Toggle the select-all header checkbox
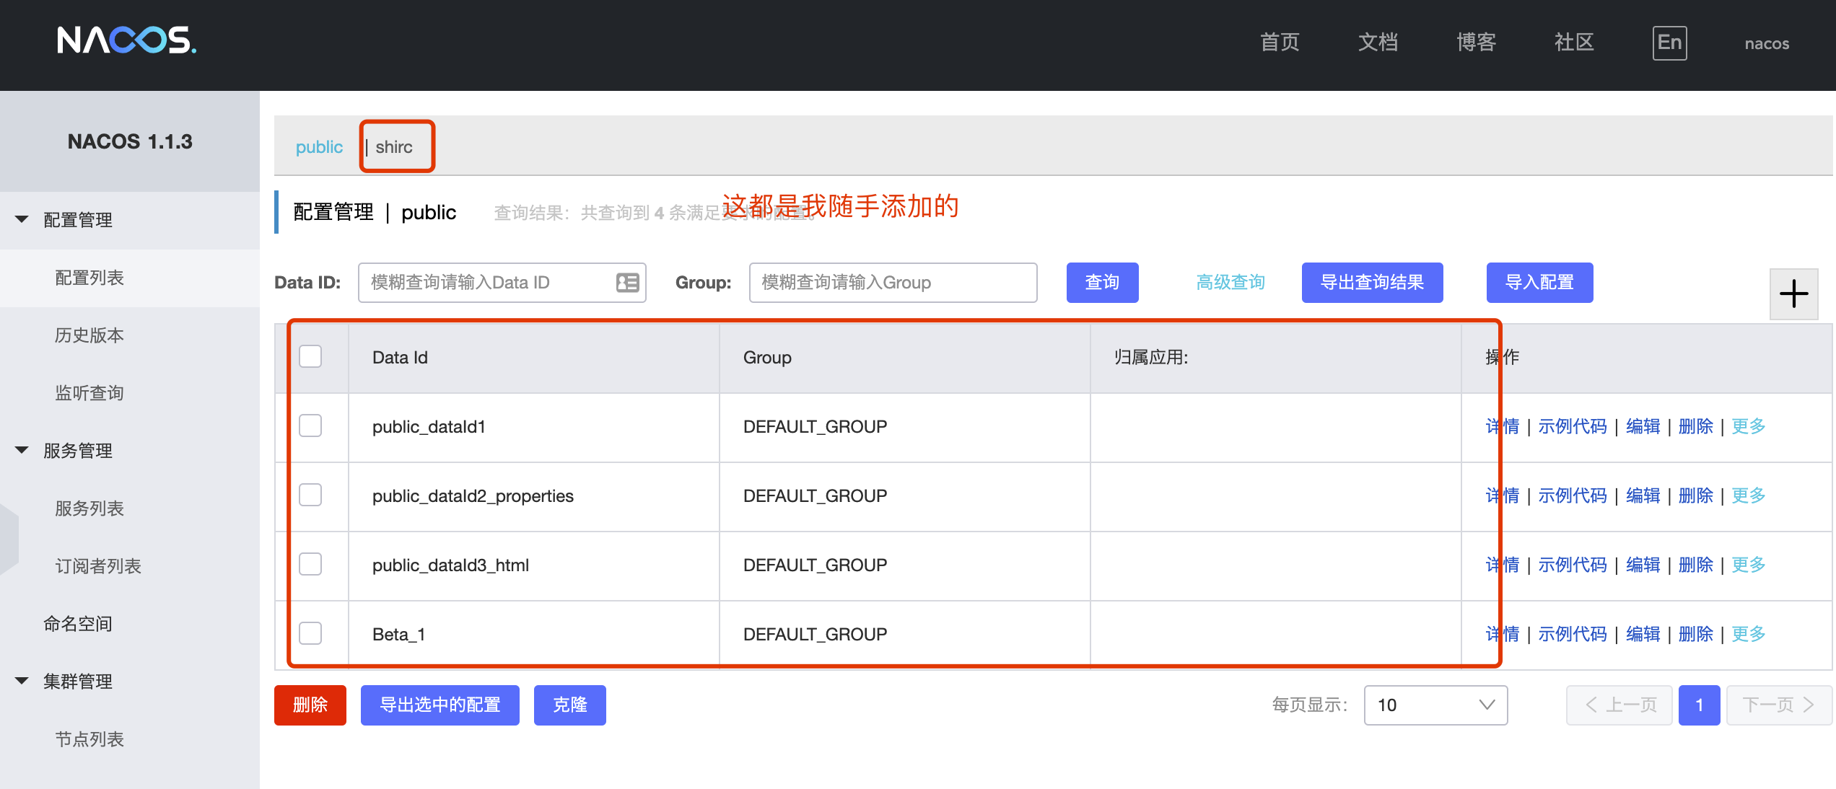The width and height of the screenshot is (1836, 789). pyautogui.click(x=310, y=356)
